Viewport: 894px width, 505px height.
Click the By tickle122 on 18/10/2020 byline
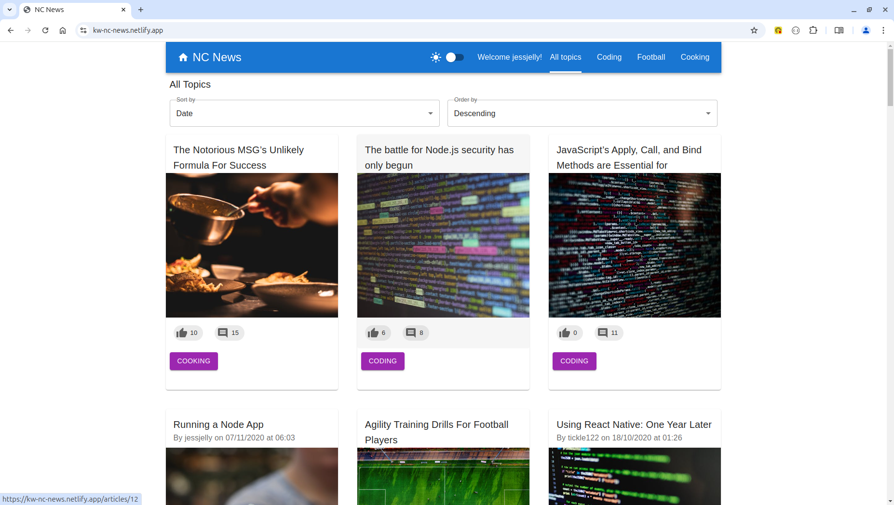pyautogui.click(x=619, y=438)
